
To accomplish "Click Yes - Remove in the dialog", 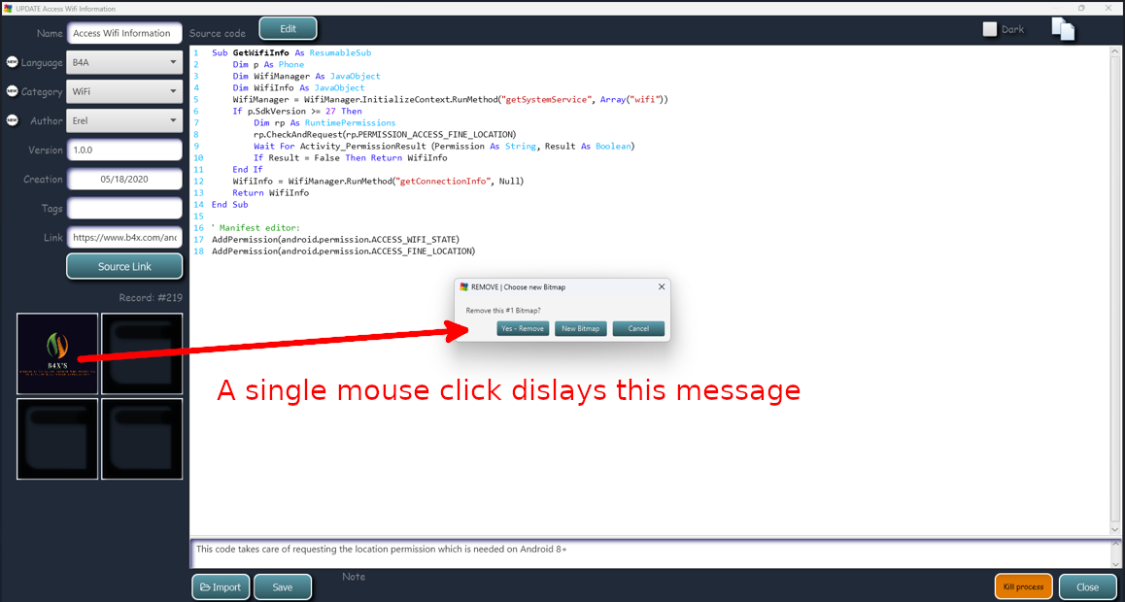I will pos(523,328).
